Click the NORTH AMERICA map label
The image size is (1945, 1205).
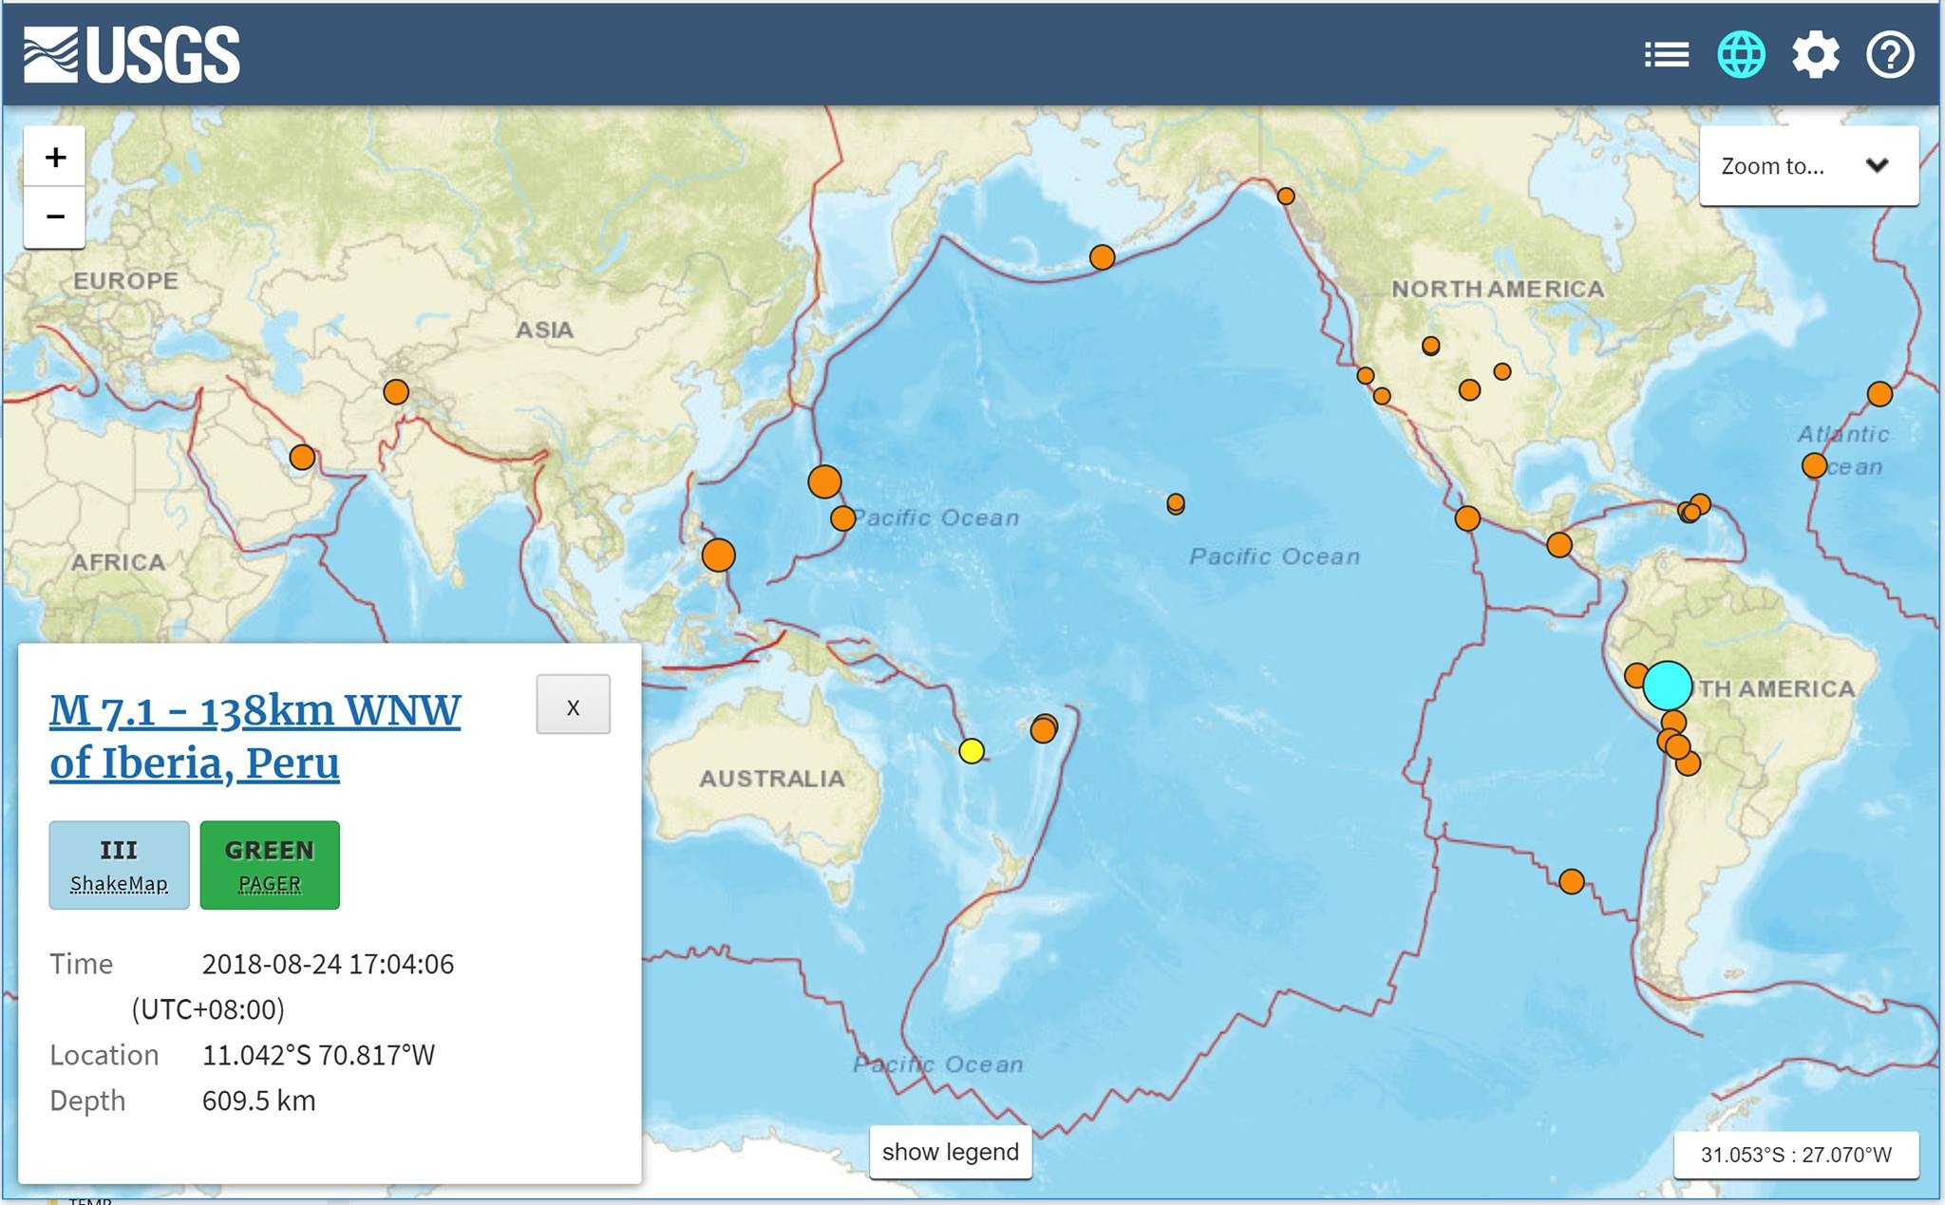[x=1498, y=289]
